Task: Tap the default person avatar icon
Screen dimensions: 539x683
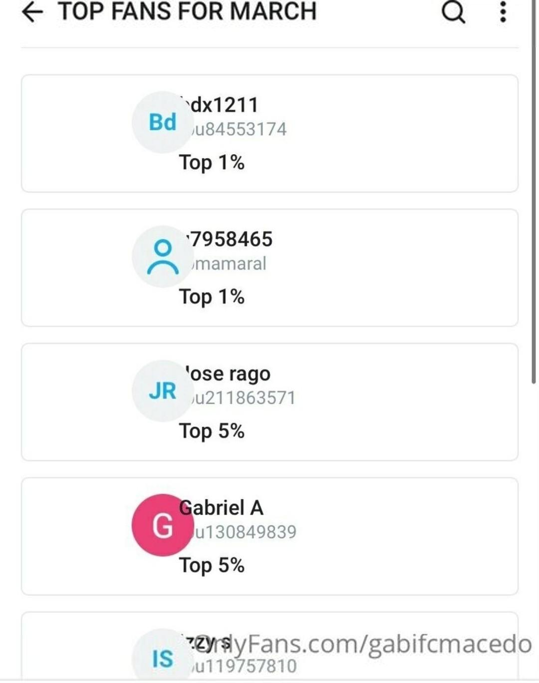Action: (x=162, y=257)
